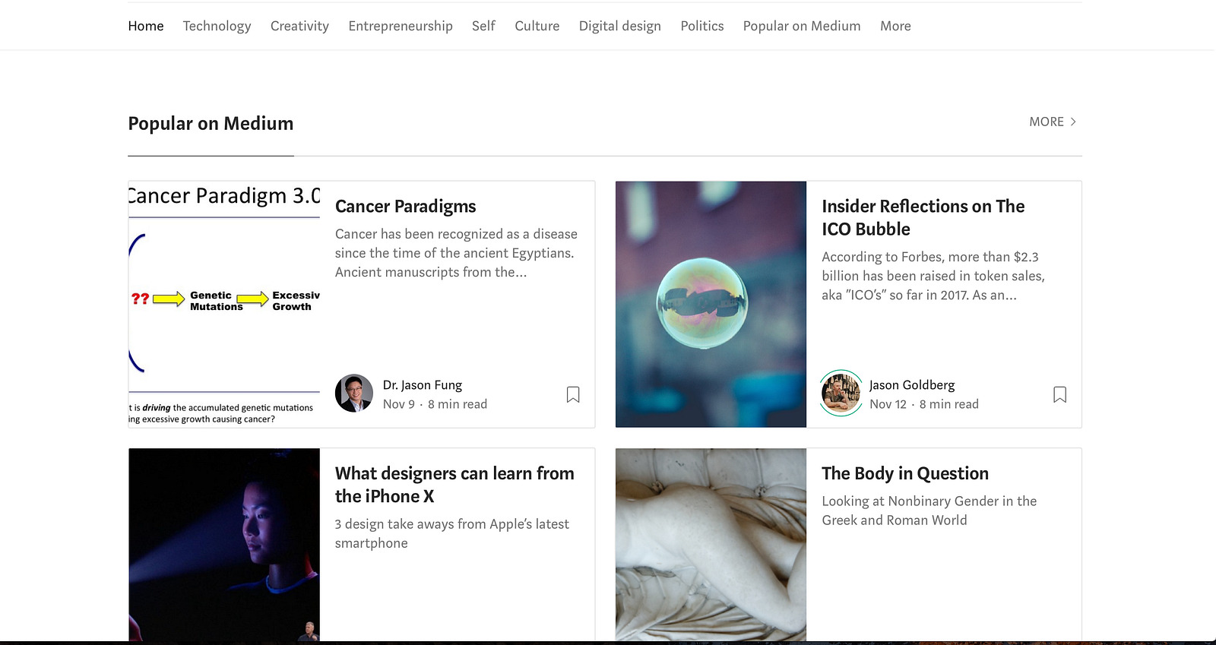Open the More navigation menu
The width and height of the screenshot is (1216, 645).
click(x=895, y=26)
